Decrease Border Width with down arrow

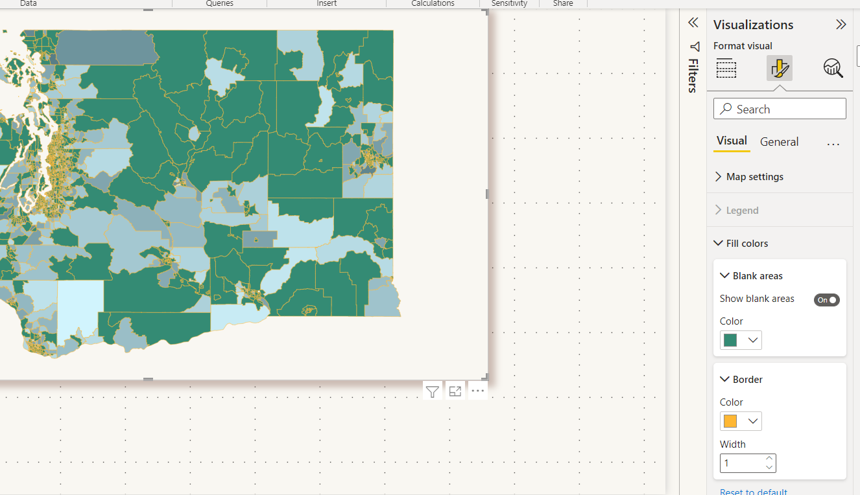tap(769, 467)
